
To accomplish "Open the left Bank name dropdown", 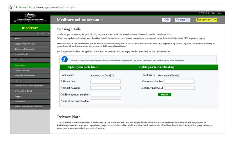I will click(102, 75).
